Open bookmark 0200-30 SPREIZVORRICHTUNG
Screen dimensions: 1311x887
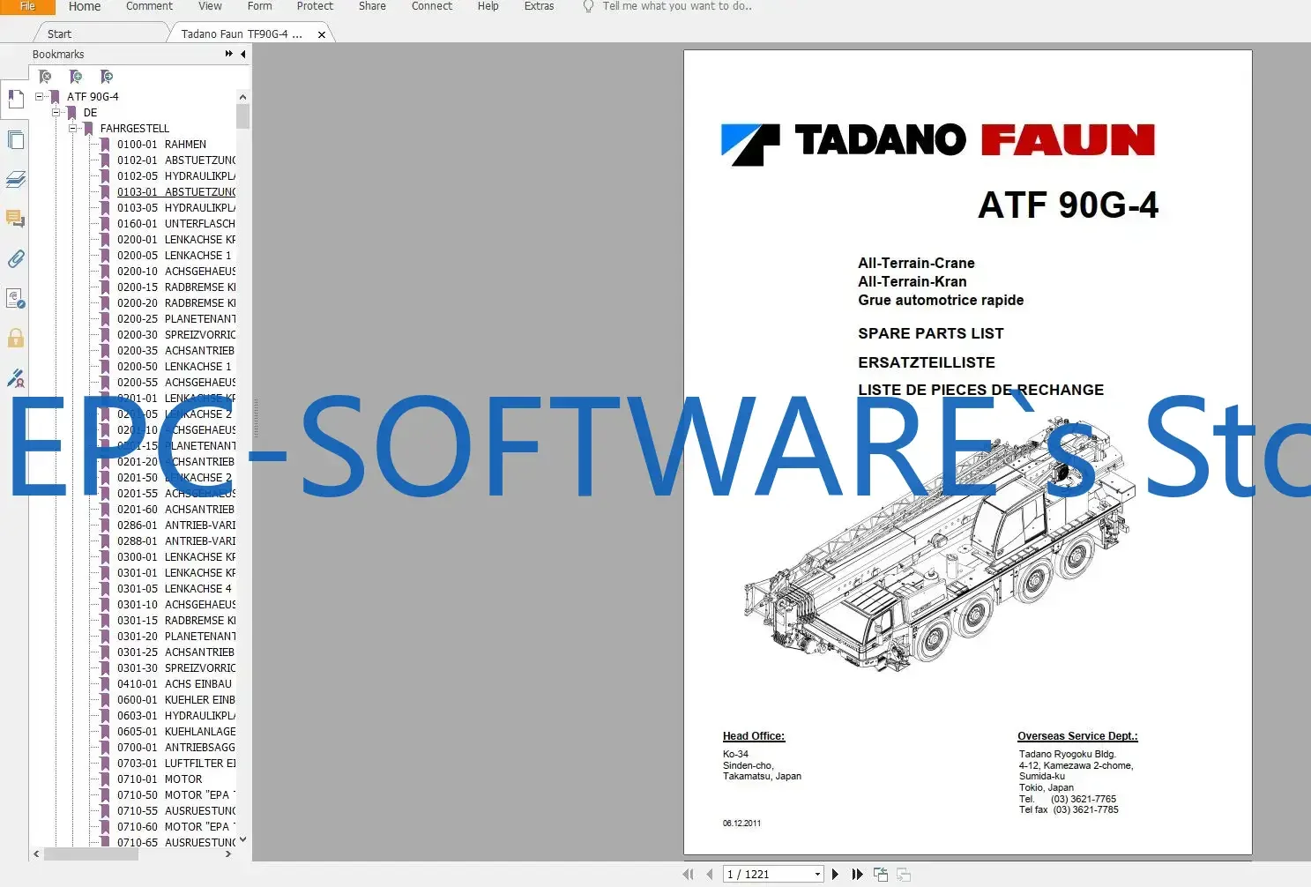[176, 334]
